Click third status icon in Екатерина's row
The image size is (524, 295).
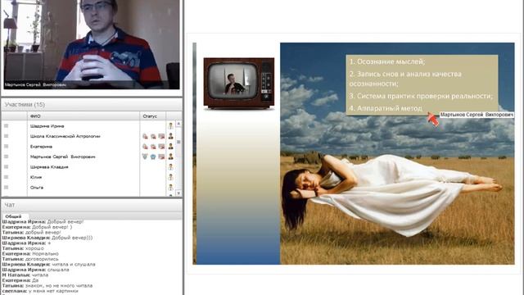pyautogui.click(x=161, y=147)
